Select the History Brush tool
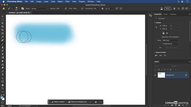This screenshot has height=107, width=191. (2, 51)
